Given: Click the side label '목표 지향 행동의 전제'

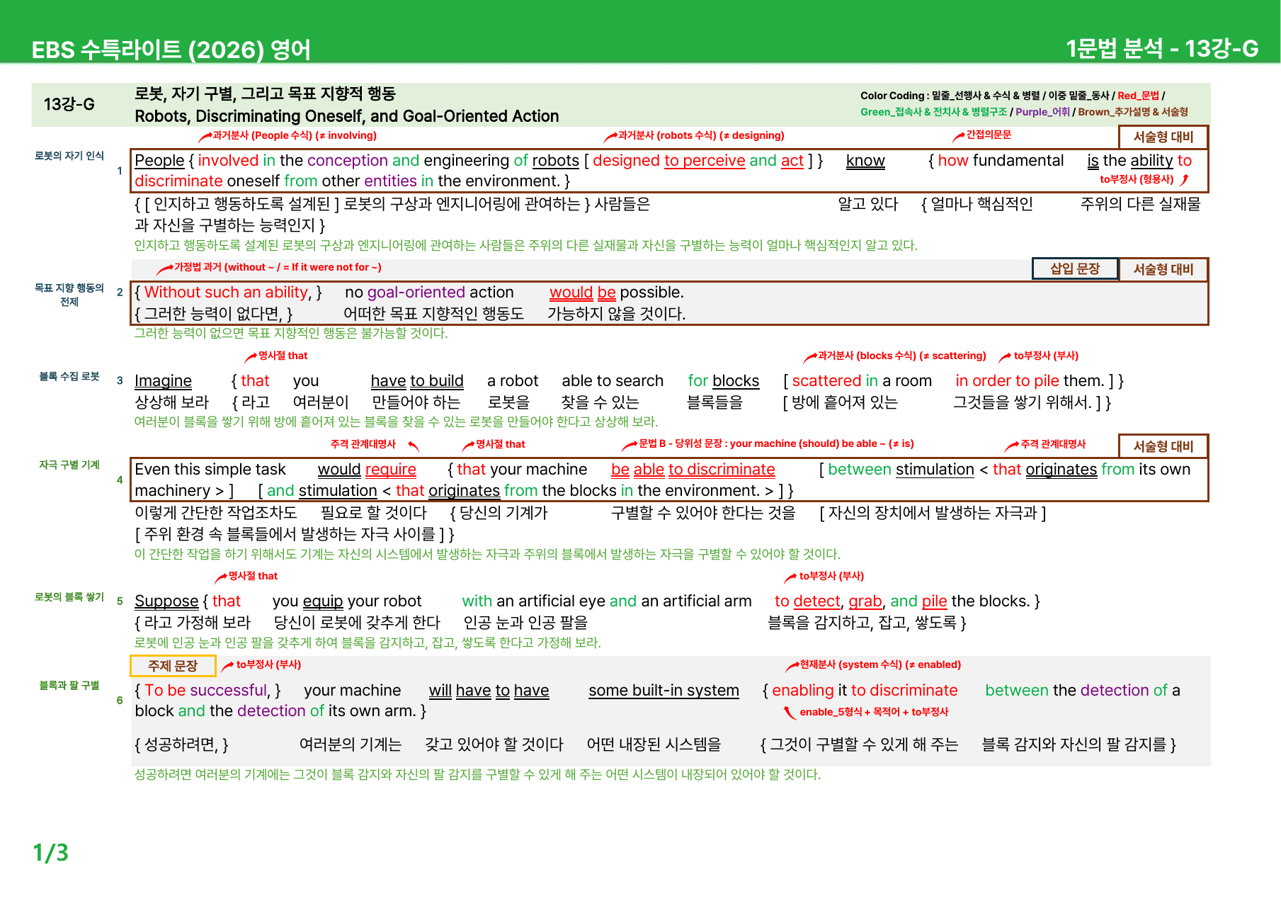Looking at the screenshot, I should point(69,295).
